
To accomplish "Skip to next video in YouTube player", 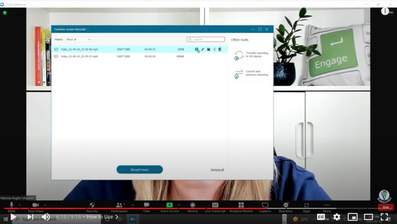I will 30,217.
